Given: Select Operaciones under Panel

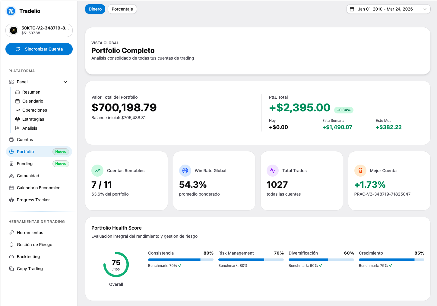Looking at the screenshot, I should (35, 110).
